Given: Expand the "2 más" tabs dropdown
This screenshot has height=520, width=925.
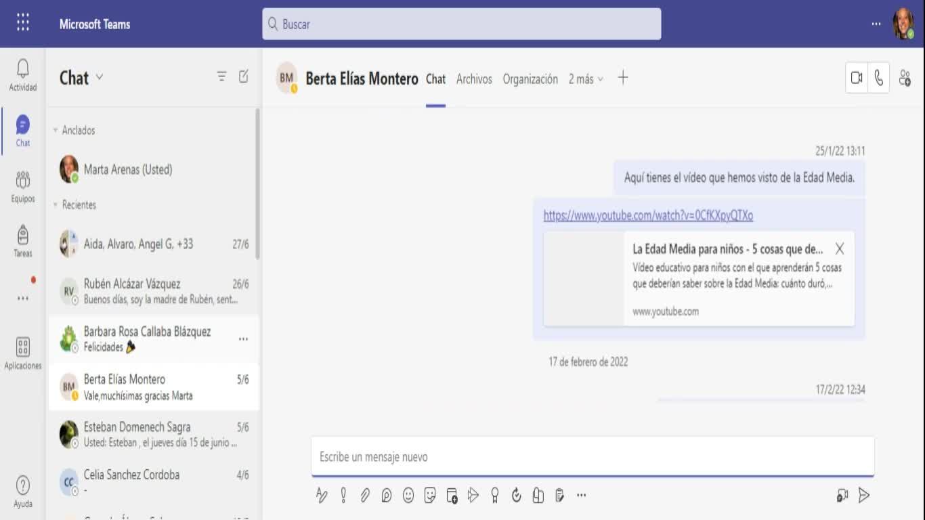Looking at the screenshot, I should (x=586, y=79).
